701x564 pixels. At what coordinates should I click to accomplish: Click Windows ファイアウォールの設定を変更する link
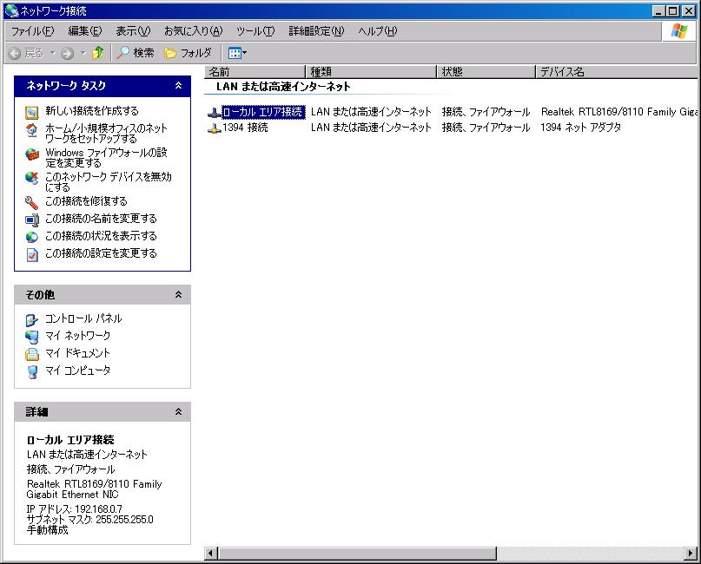tap(106, 158)
